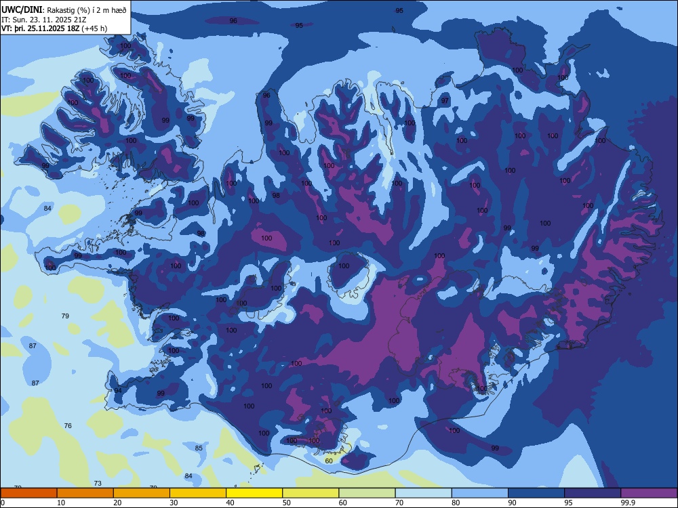Viewport: 678px width, 508px height.
Task: Click the legend tick label '70'
Action: coord(399,503)
